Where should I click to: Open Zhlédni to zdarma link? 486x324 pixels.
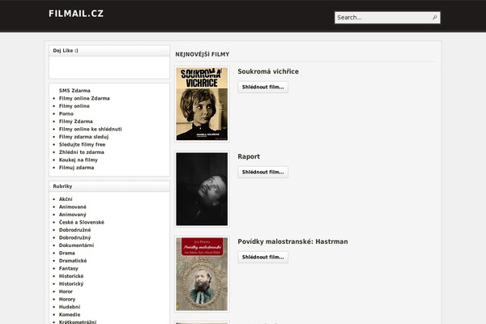pos(82,152)
